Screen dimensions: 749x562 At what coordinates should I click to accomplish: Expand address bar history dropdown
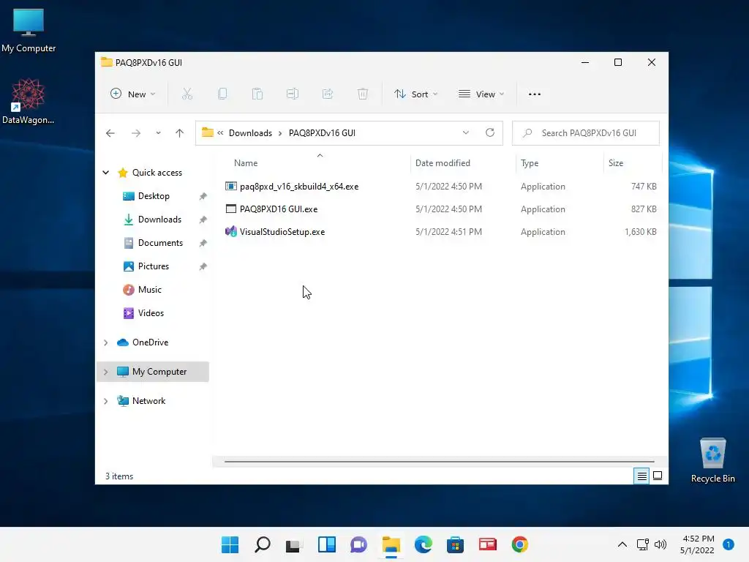[466, 133]
